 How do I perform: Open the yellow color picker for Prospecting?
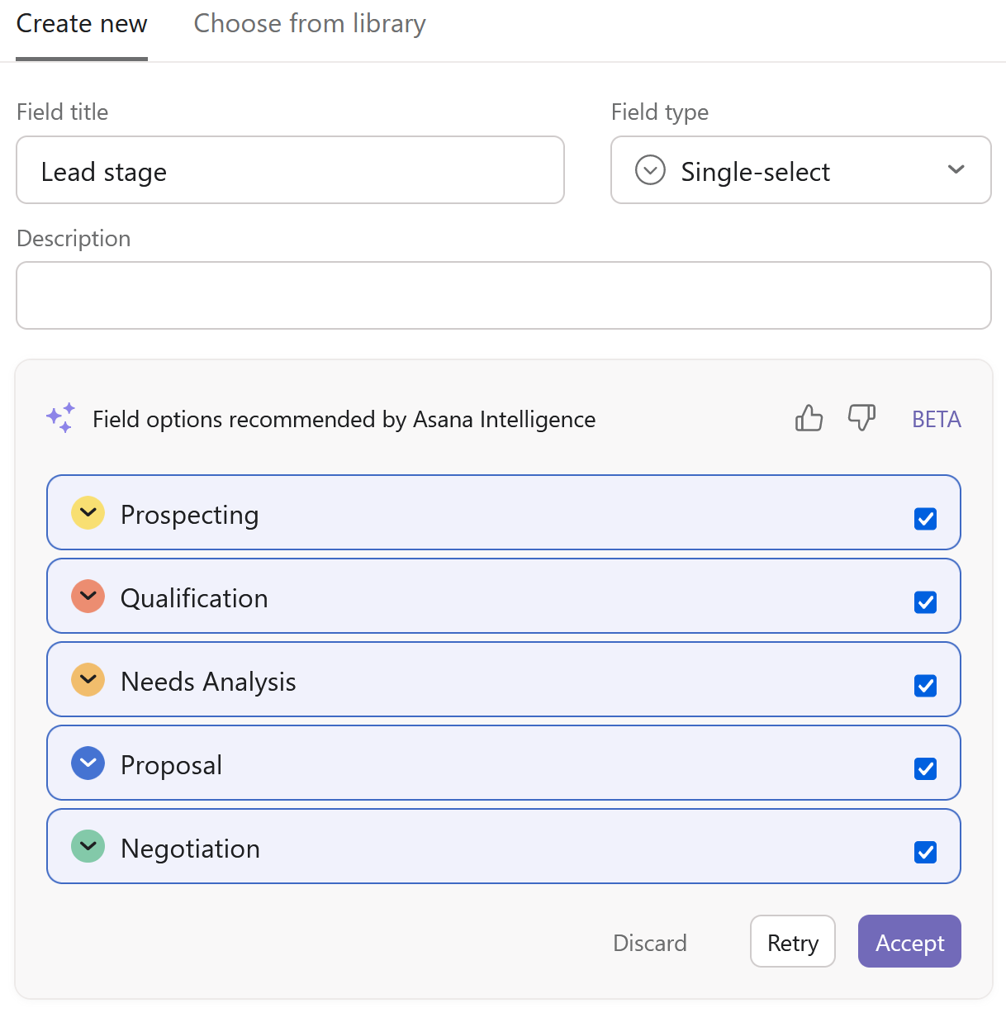(88, 513)
